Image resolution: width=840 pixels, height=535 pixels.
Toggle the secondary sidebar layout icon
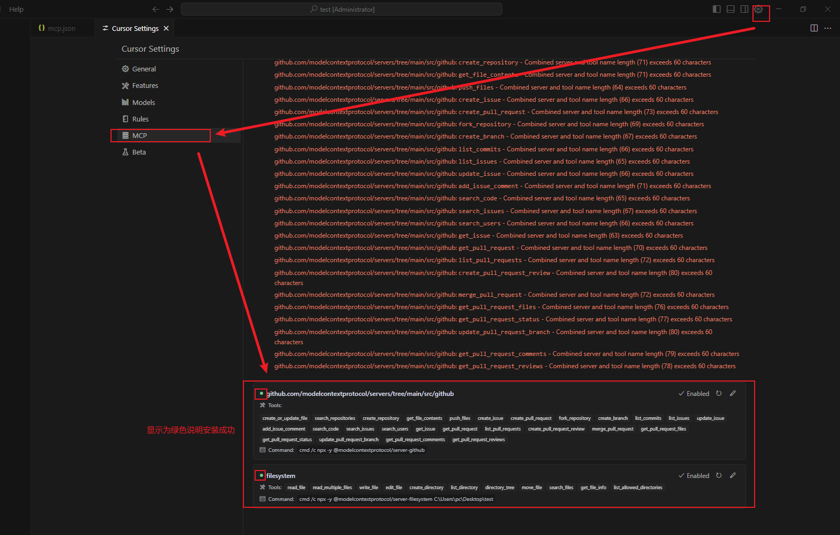click(744, 9)
